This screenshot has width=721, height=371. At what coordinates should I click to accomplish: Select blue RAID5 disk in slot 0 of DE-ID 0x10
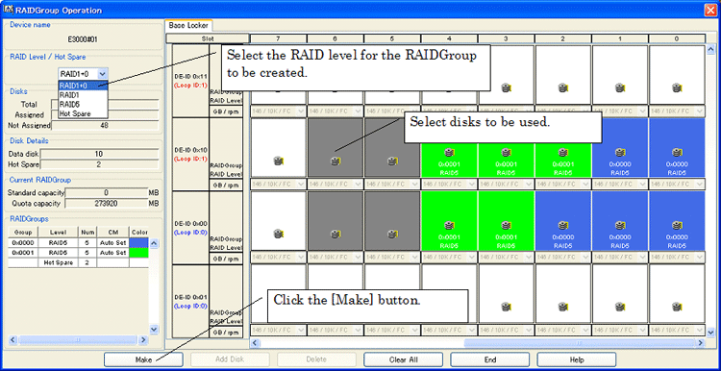click(677, 148)
